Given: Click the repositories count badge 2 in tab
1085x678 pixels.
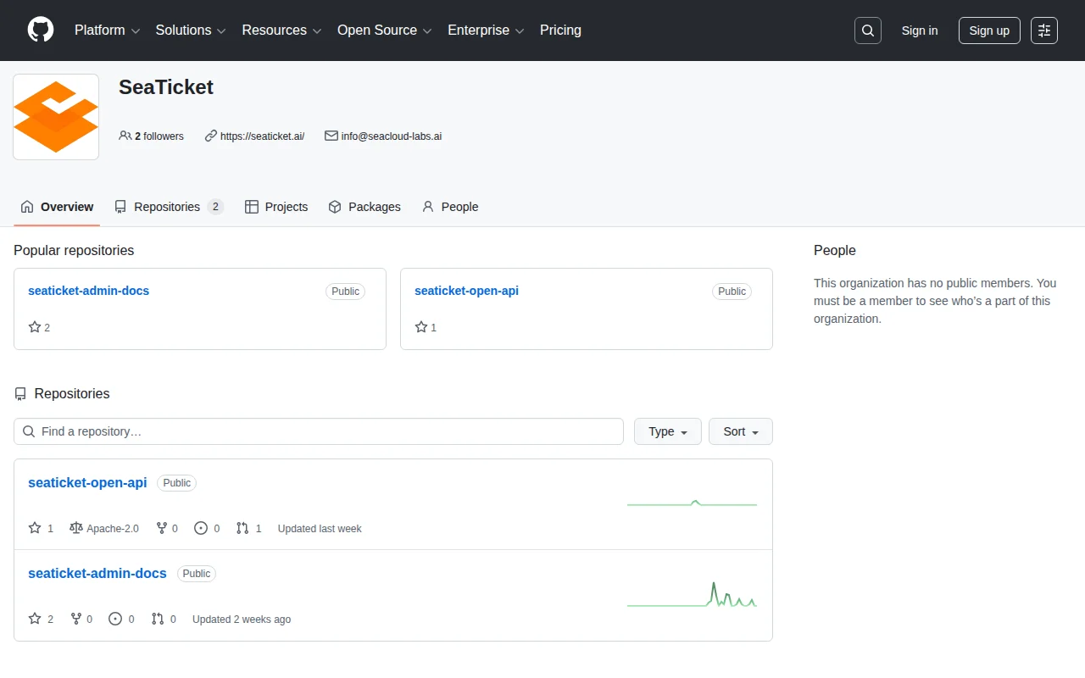Looking at the screenshot, I should pos(215,207).
